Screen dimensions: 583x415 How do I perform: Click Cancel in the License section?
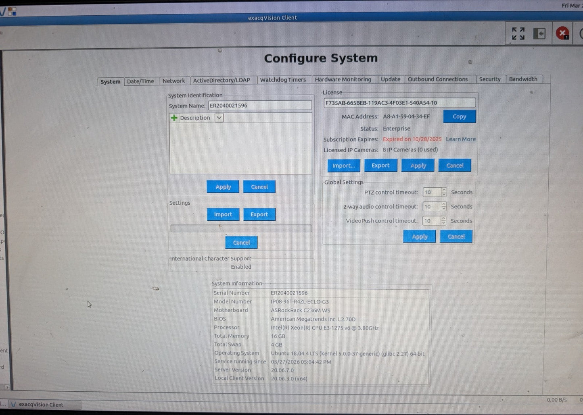click(455, 166)
